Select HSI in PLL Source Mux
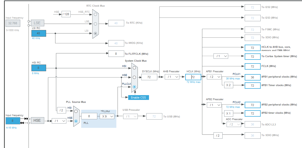302x148 pixels. [x=76, y=111]
